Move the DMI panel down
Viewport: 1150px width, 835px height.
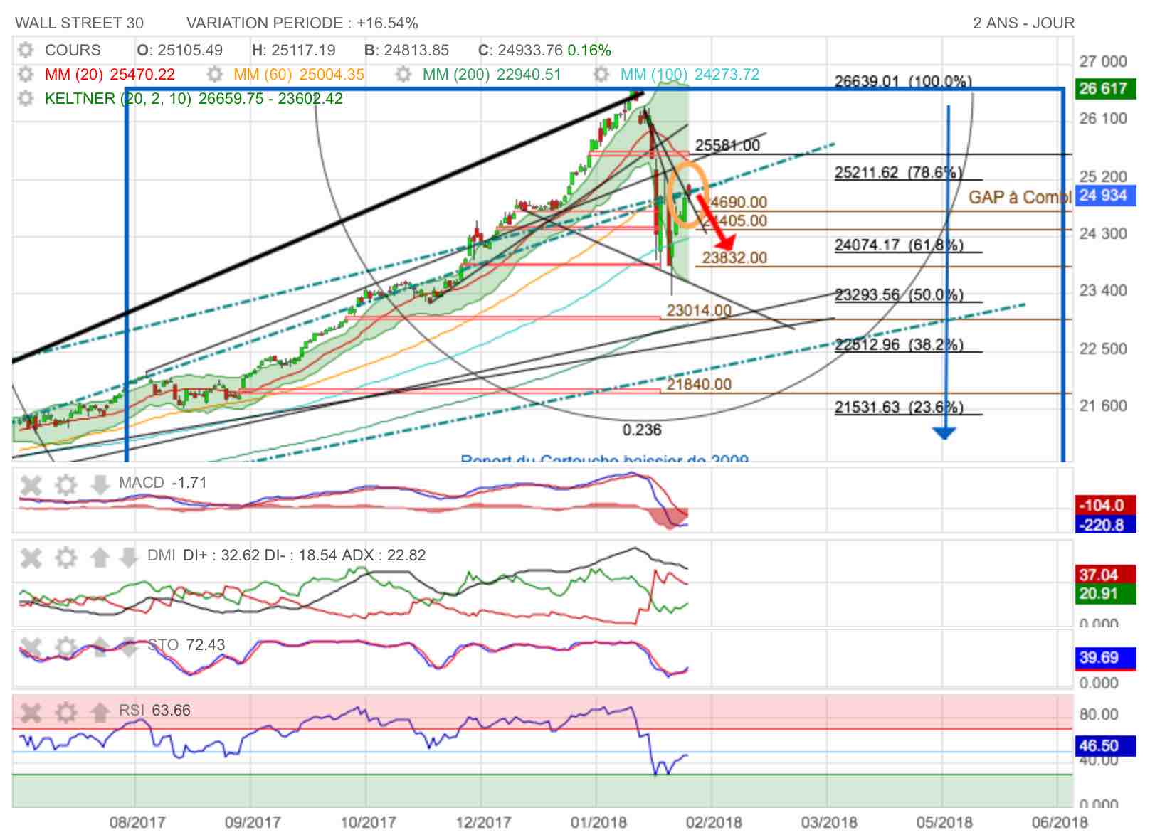click(128, 558)
